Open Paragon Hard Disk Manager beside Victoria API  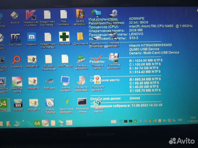[x=48, y=41]
